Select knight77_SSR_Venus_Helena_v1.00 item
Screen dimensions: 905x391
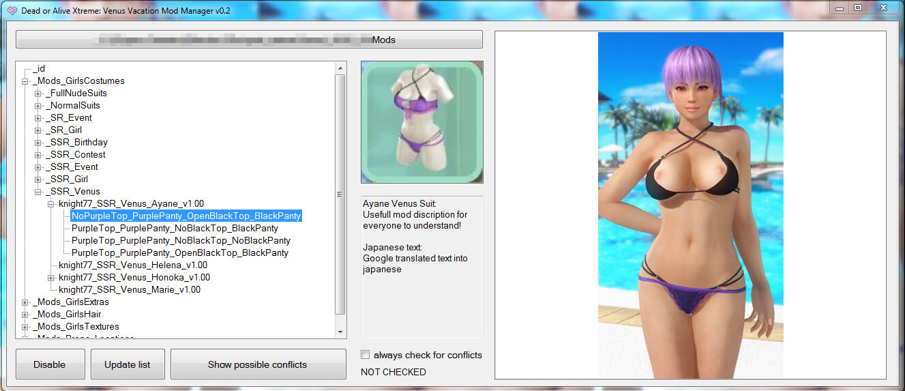133,265
